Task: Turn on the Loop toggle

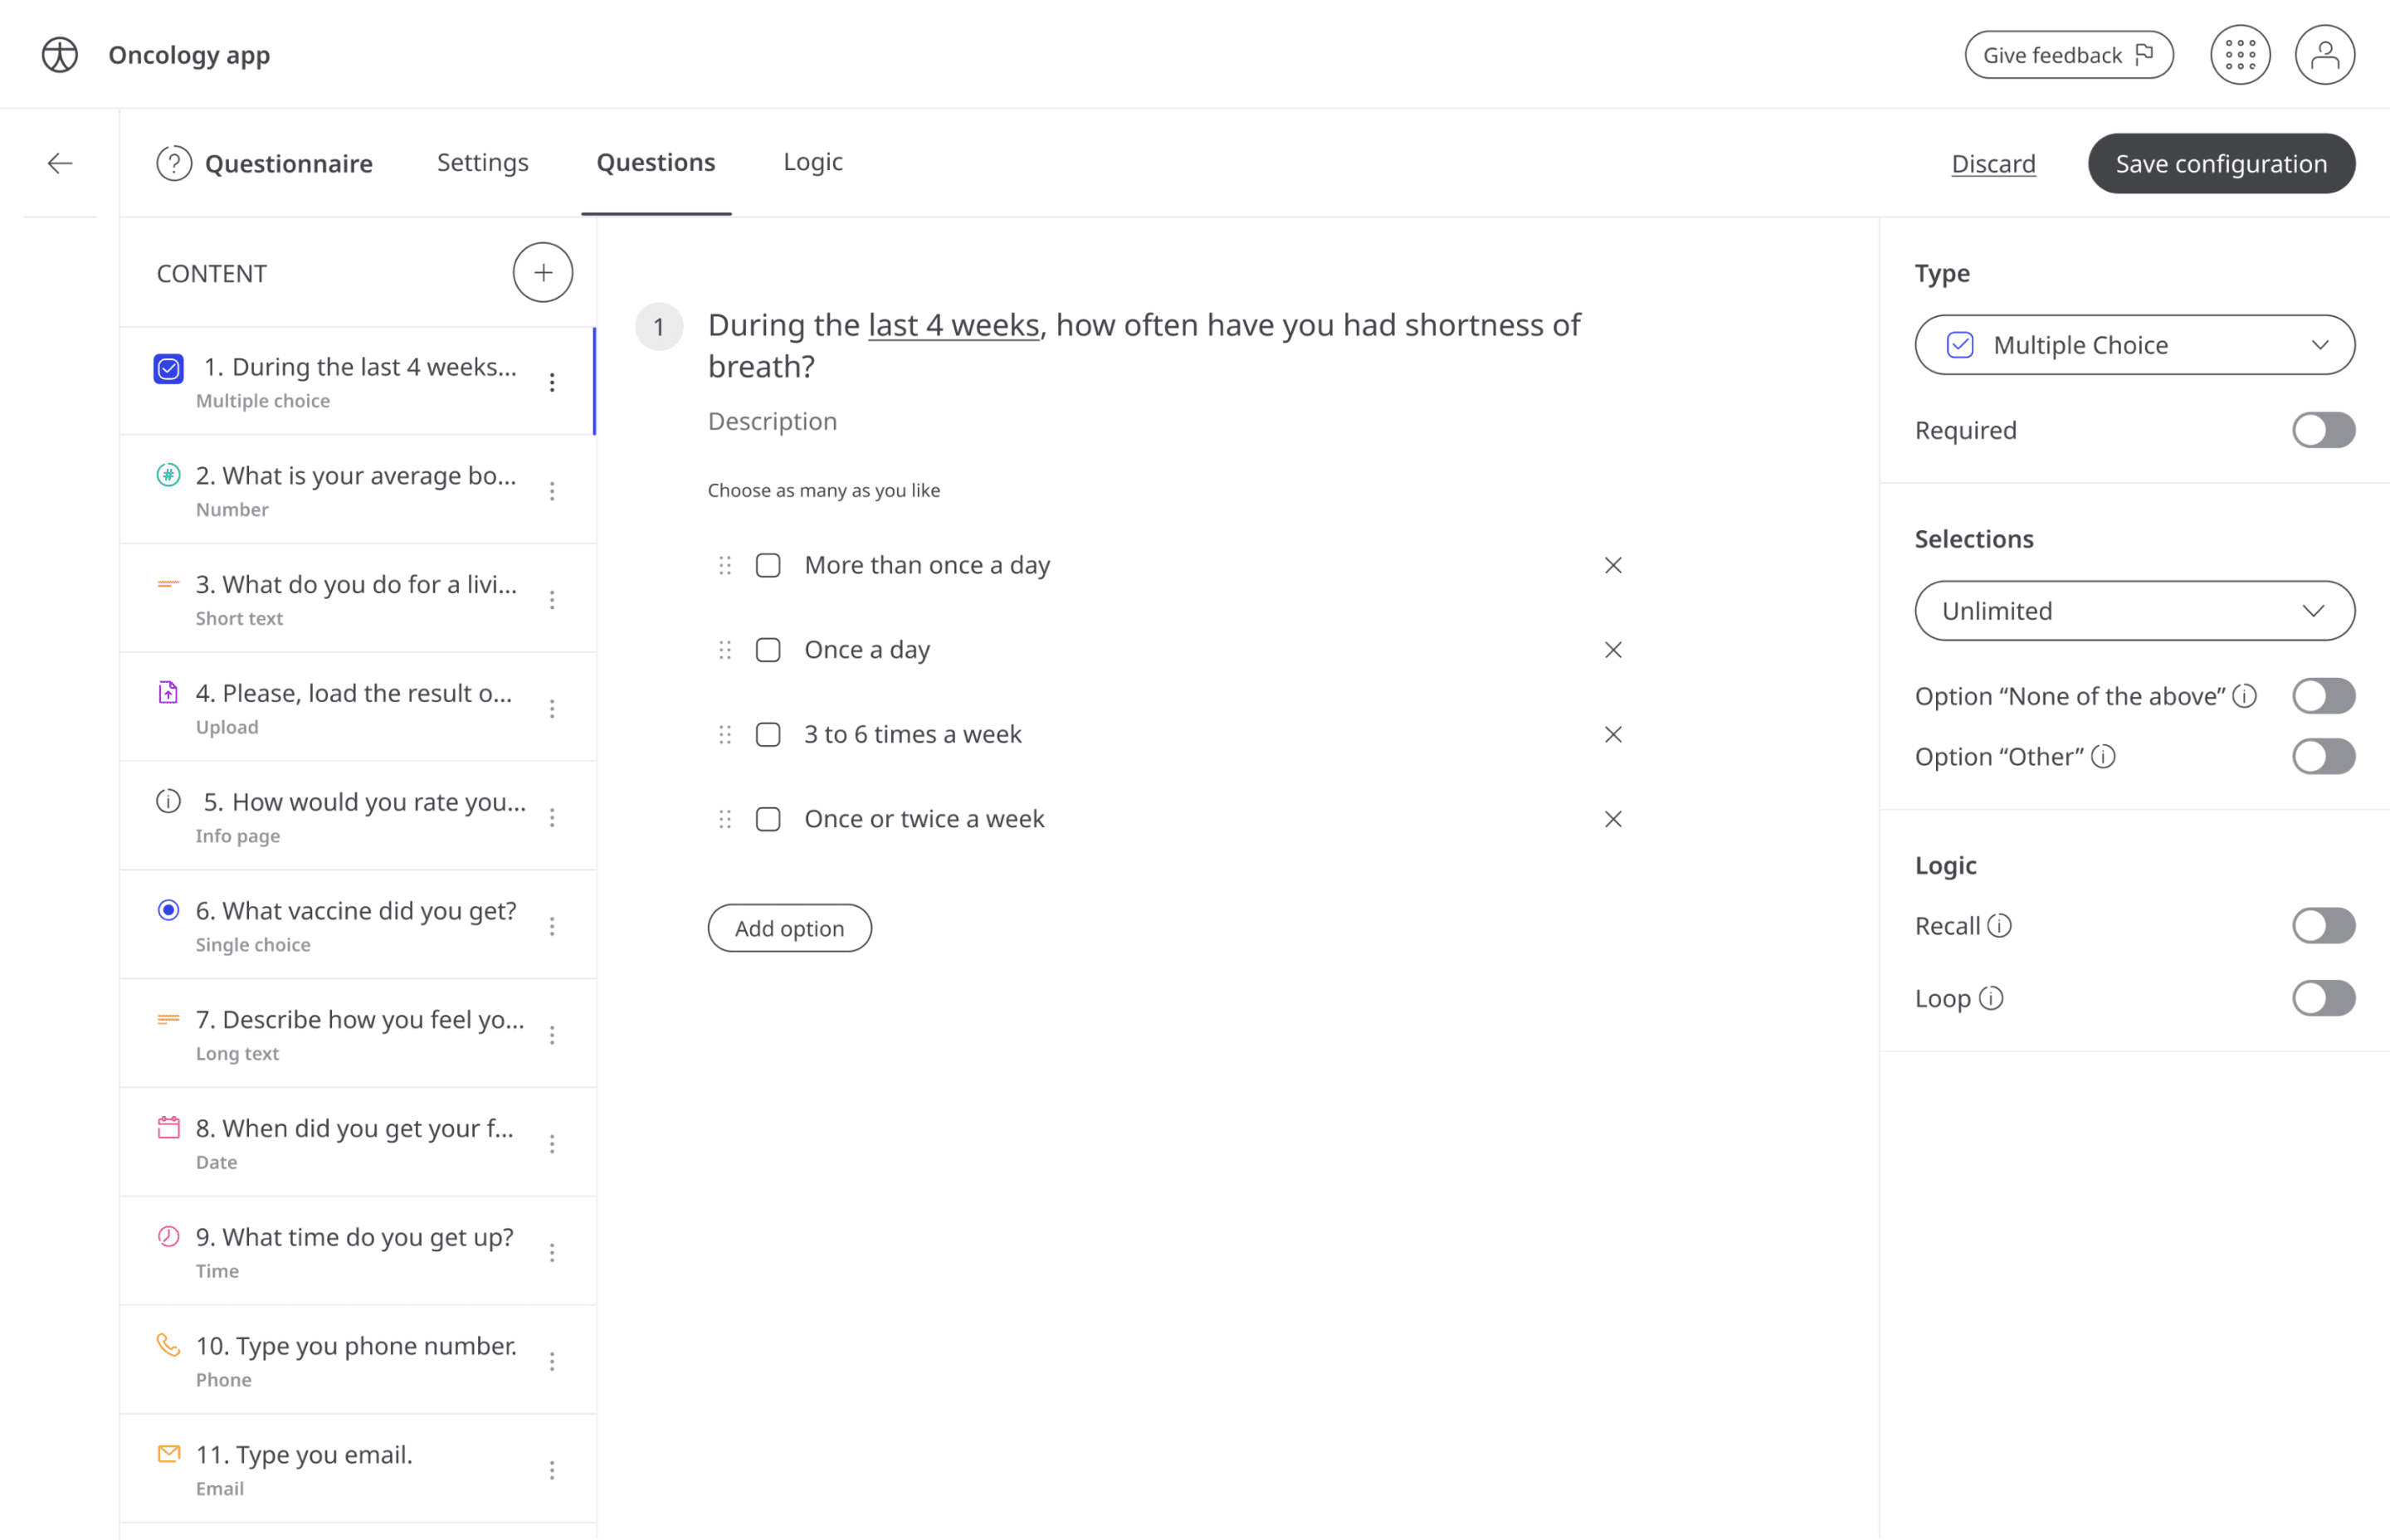Action: point(2322,998)
